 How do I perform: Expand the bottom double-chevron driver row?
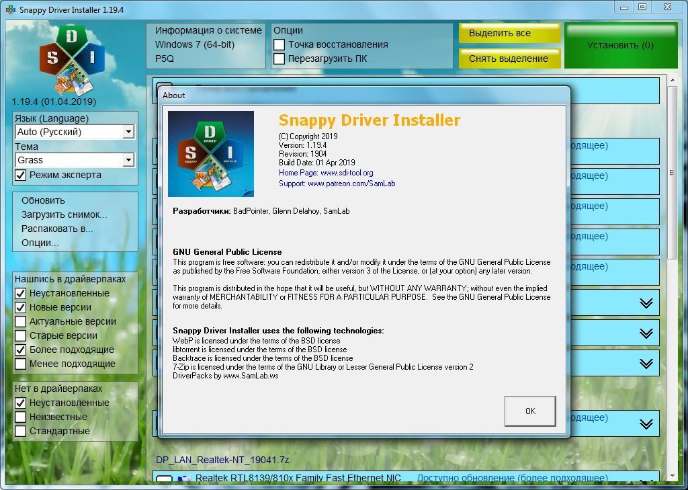point(646,424)
